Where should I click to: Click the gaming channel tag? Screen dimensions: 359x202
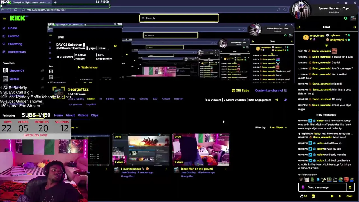(x=110, y=99)
